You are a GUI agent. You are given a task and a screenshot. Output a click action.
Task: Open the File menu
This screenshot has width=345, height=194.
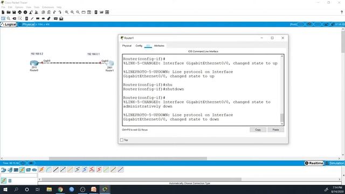[x=3, y=7]
